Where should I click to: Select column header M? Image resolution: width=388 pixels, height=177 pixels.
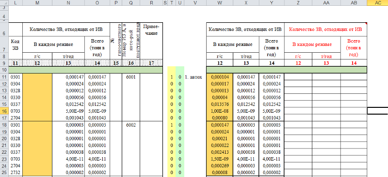pyautogui.click(x=37, y=3)
